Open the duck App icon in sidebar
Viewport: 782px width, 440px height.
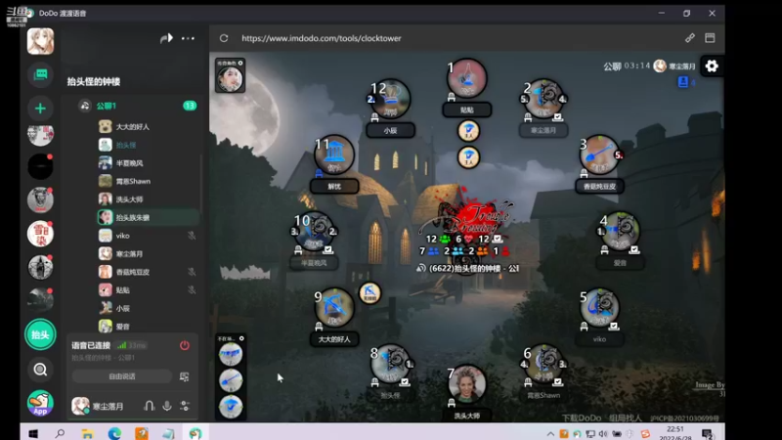(x=40, y=403)
